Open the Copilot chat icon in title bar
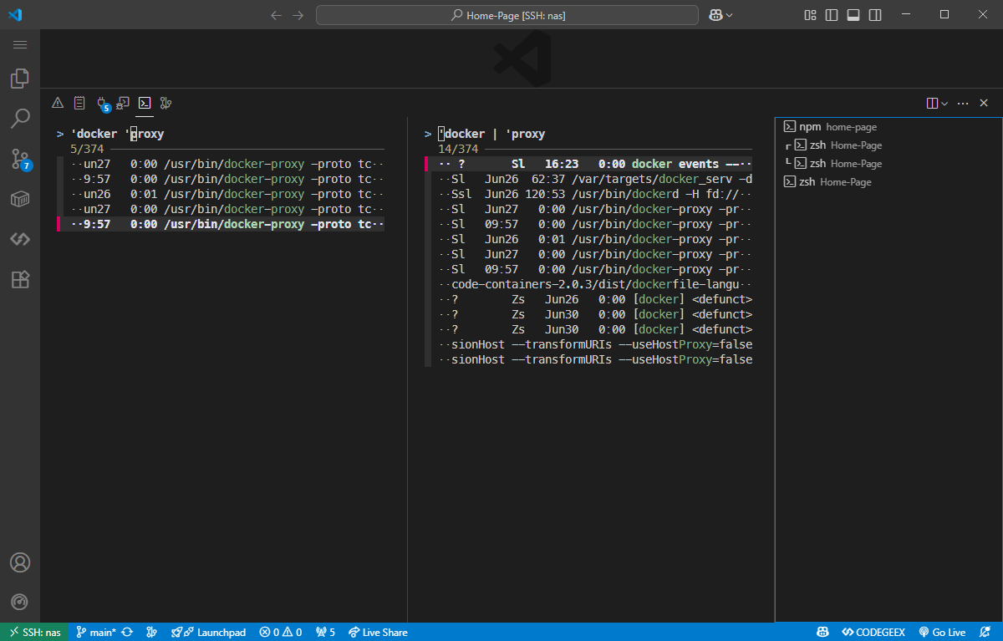The image size is (1003, 641). (x=715, y=15)
